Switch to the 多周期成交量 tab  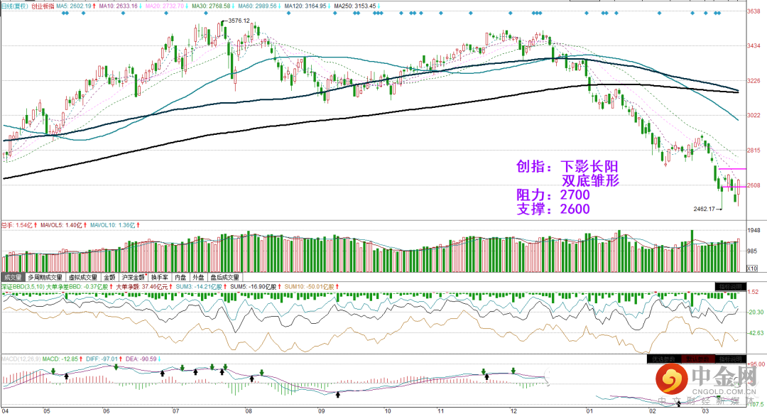(x=45, y=277)
